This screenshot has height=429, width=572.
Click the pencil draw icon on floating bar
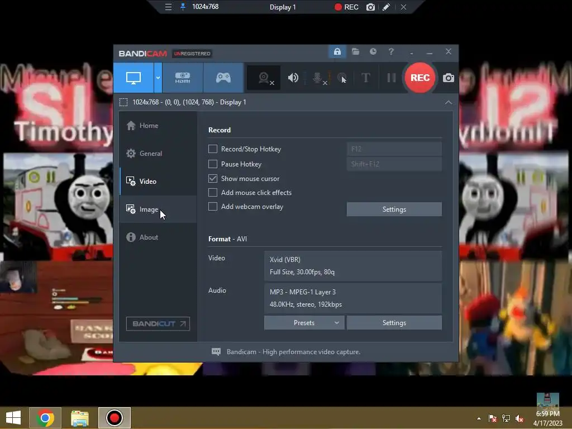point(387,7)
